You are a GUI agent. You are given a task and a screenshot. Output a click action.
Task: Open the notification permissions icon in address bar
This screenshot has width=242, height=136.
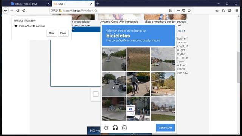[56, 11]
